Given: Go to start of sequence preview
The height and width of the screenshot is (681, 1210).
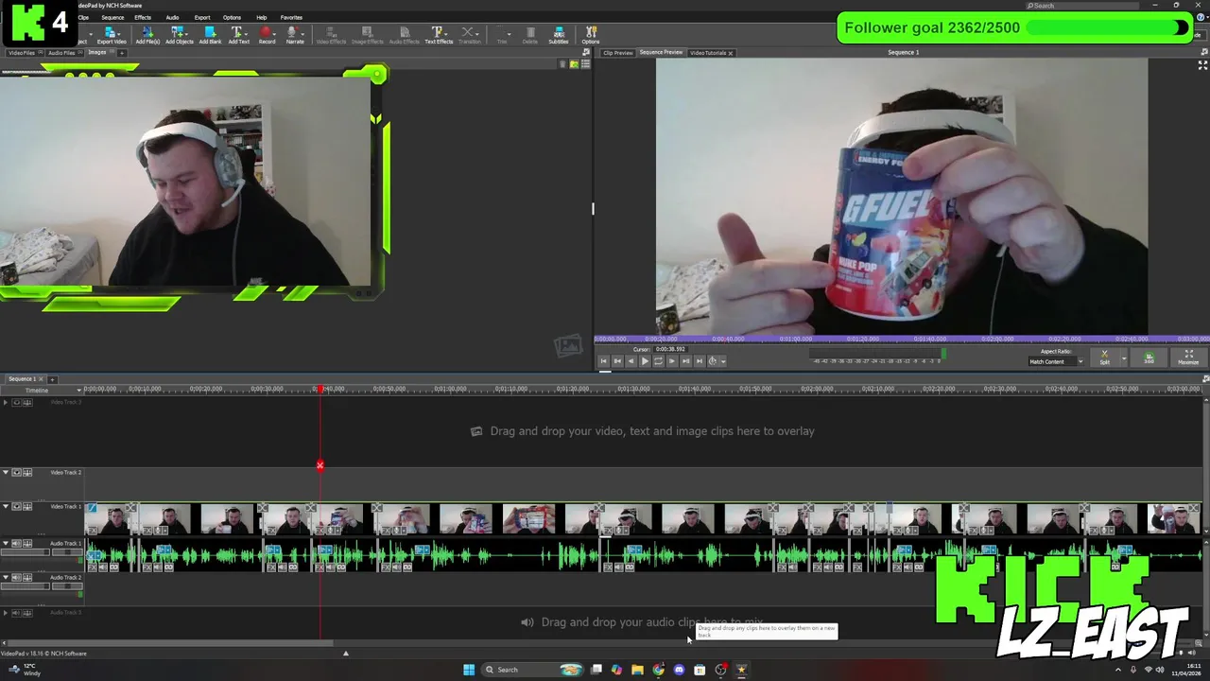Looking at the screenshot, I should point(604,360).
